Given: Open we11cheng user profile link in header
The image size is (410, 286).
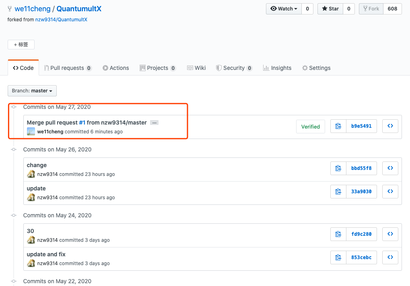Looking at the screenshot, I should point(33,8).
